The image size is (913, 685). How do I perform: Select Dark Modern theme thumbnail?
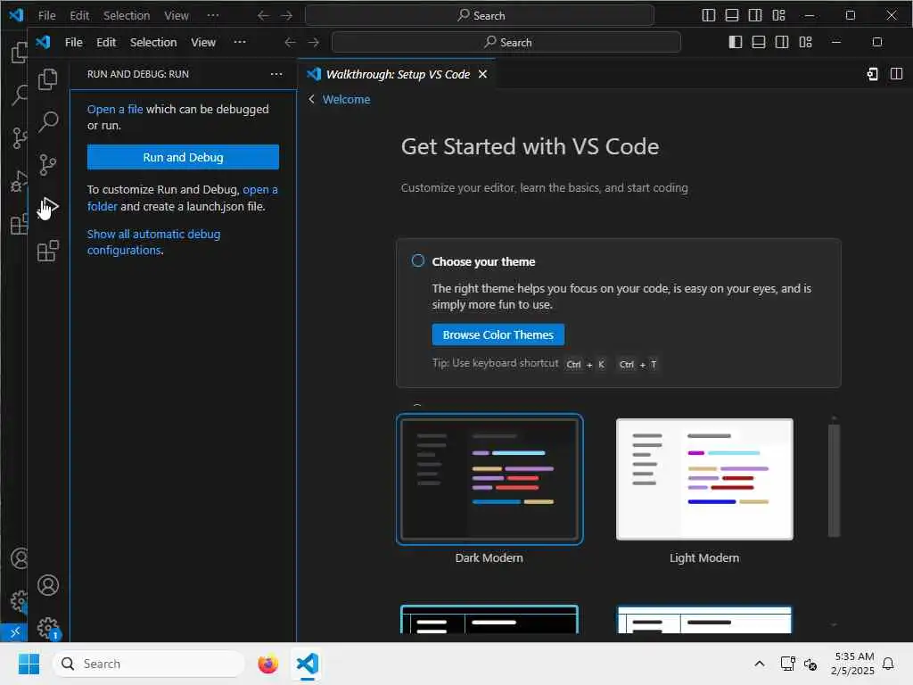[x=489, y=479]
